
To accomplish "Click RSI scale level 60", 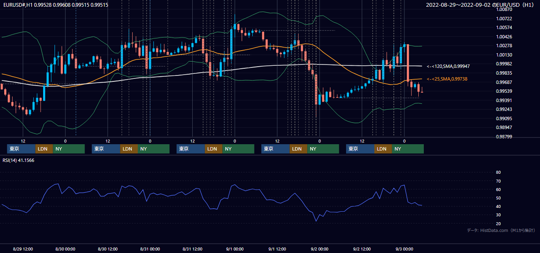I will click(498, 189).
